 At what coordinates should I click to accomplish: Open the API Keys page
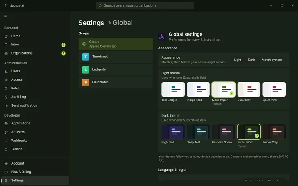(x=35, y=132)
